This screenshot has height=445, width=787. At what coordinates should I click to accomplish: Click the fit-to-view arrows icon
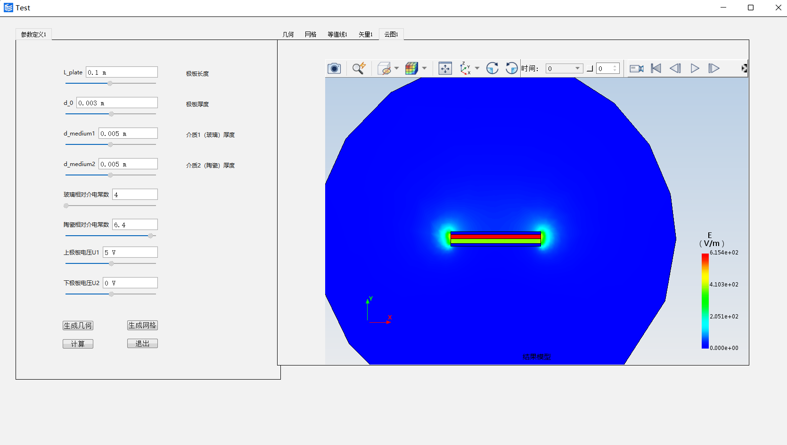[x=445, y=69]
